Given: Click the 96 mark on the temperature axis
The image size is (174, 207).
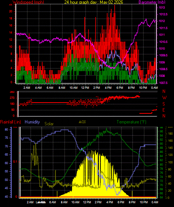Looking at the screenshot, I should tap(161, 132).
